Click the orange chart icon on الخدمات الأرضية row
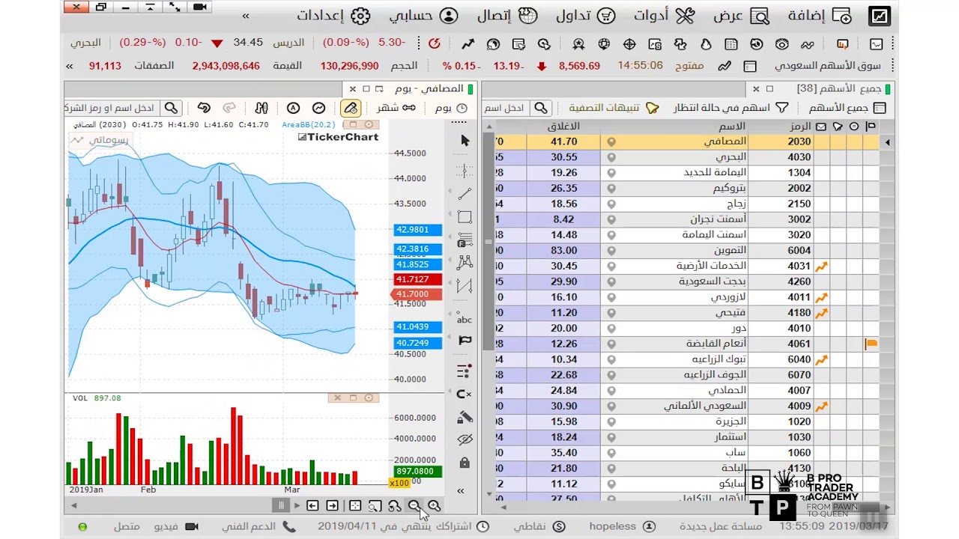This screenshot has height=539, width=959. [822, 266]
